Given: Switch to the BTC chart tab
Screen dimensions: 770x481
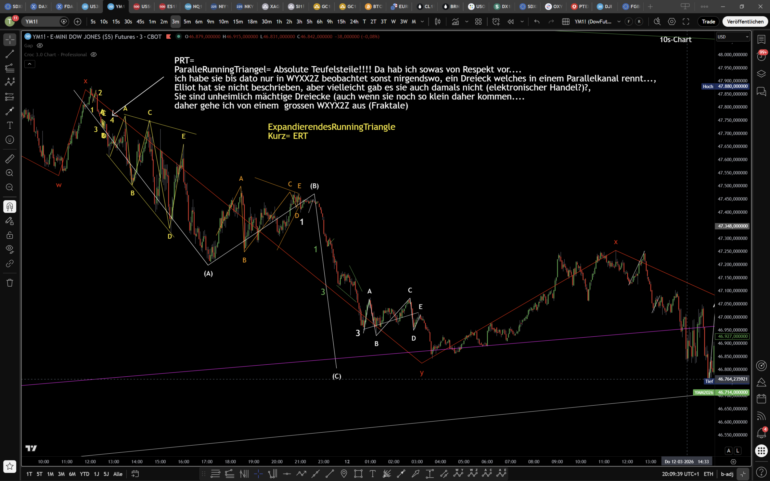Looking at the screenshot, I should click(x=374, y=6).
